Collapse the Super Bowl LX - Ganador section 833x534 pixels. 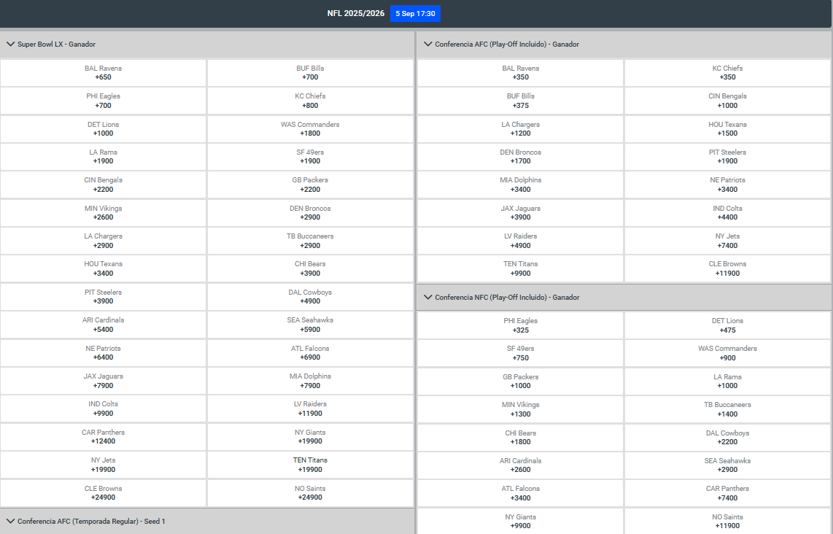coord(206,44)
